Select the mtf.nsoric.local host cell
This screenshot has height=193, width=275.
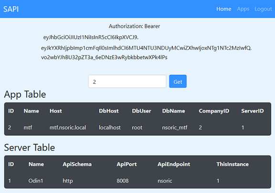pos(68,127)
